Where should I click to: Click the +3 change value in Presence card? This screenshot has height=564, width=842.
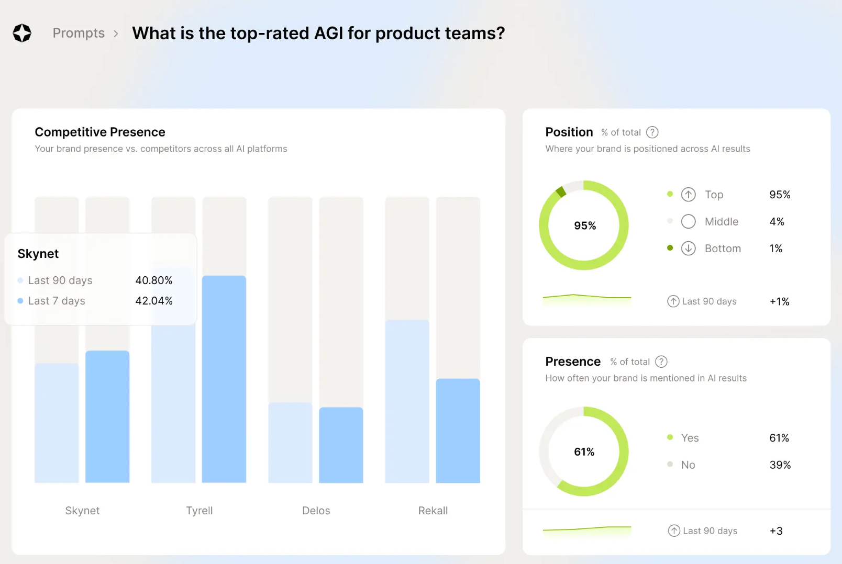coord(776,531)
